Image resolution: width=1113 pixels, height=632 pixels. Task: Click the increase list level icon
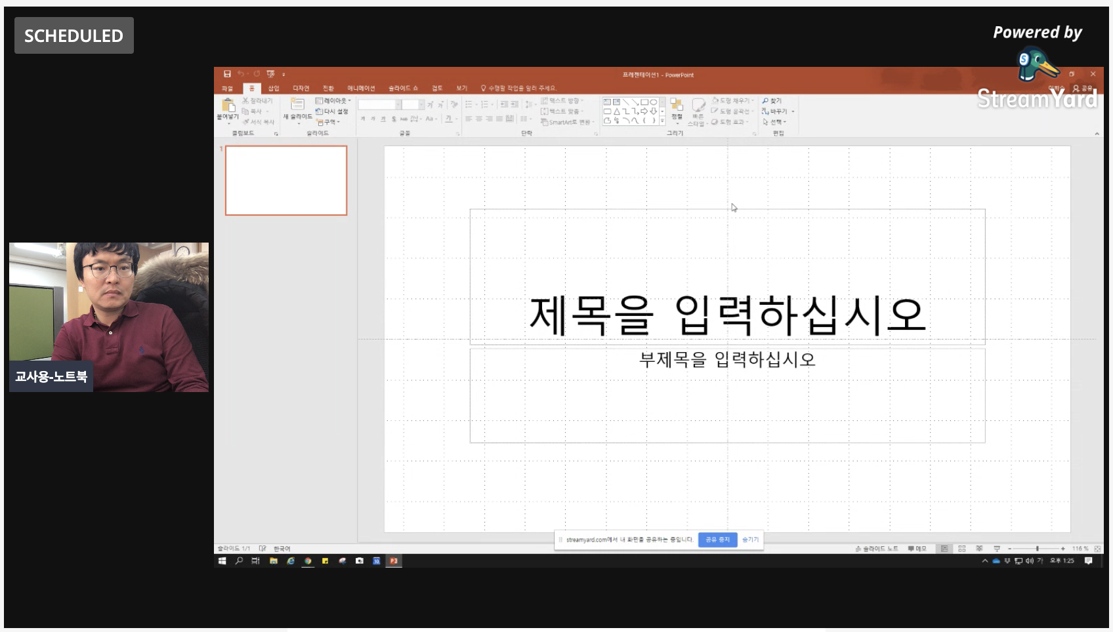(514, 104)
